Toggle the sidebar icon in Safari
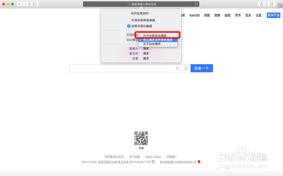Screen dimensions: 283x176 click(x=34, y=4)
